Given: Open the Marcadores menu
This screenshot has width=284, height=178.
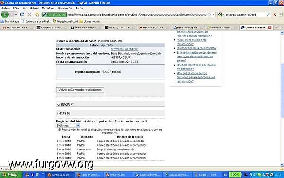Looking at the screenshot, I should pyautogui.click(x=48, y=8).
